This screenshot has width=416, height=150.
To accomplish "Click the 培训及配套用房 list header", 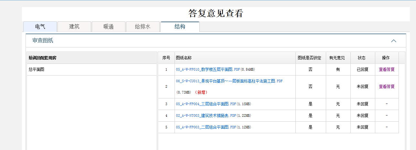I will (42, 58).
